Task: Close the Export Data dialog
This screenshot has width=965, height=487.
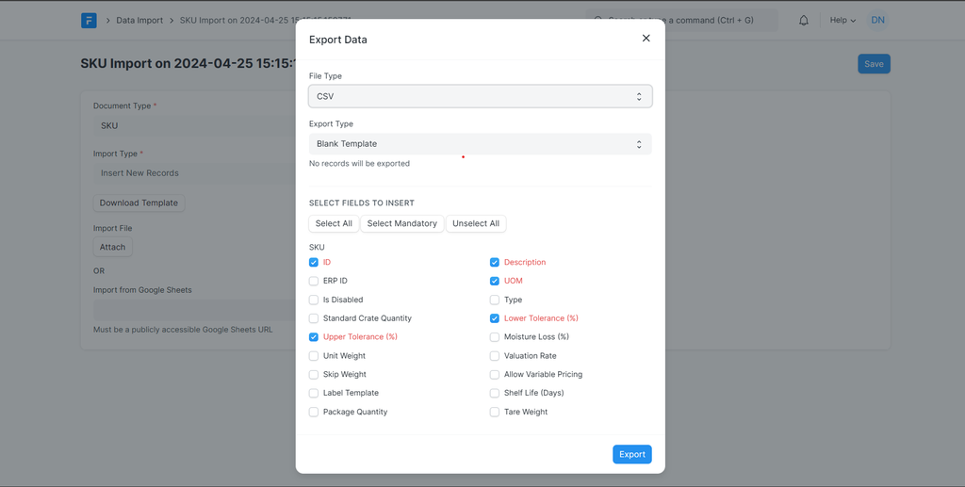Action: click(x=646, y=38)
